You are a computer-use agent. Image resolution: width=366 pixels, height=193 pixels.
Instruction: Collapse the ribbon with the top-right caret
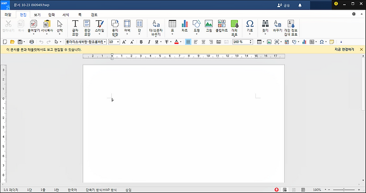(361, 14)
